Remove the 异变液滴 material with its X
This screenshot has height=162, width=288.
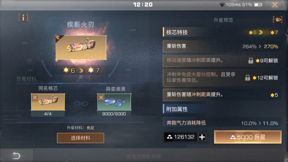[101, 98]
